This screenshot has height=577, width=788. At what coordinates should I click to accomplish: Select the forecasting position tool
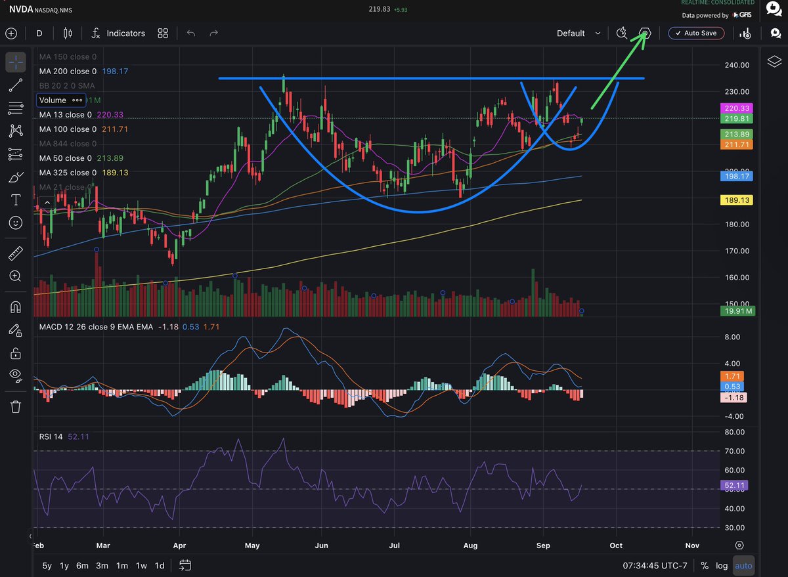click(x=16, y=154)
